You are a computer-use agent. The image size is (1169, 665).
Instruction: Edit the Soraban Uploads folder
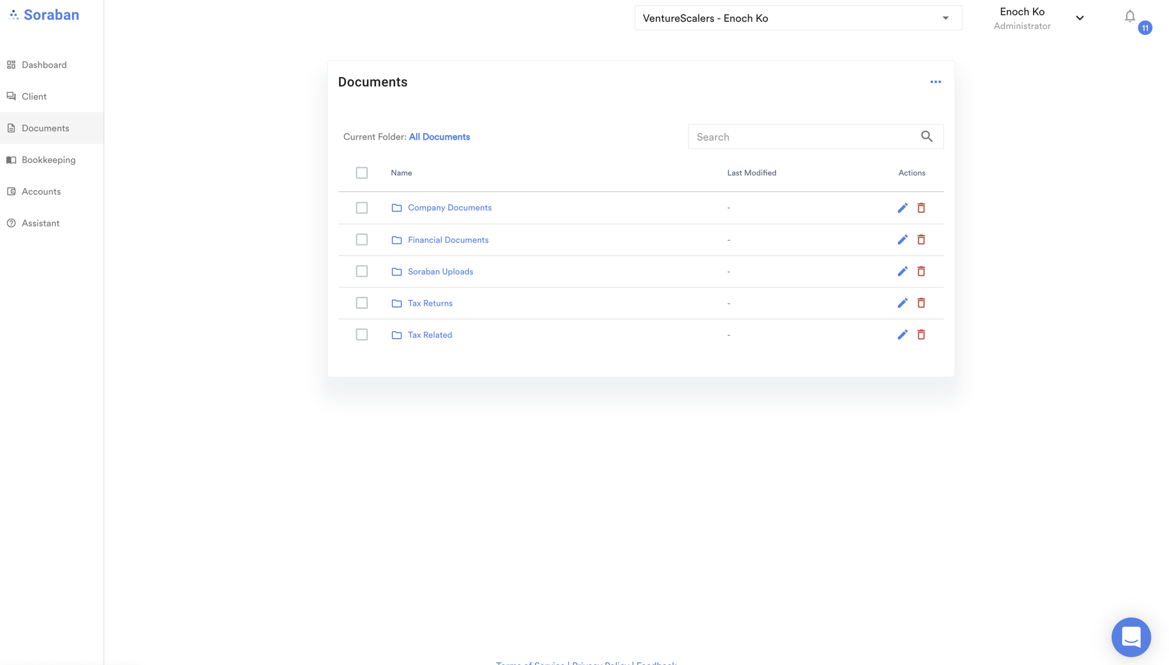(x=902, y=271)
